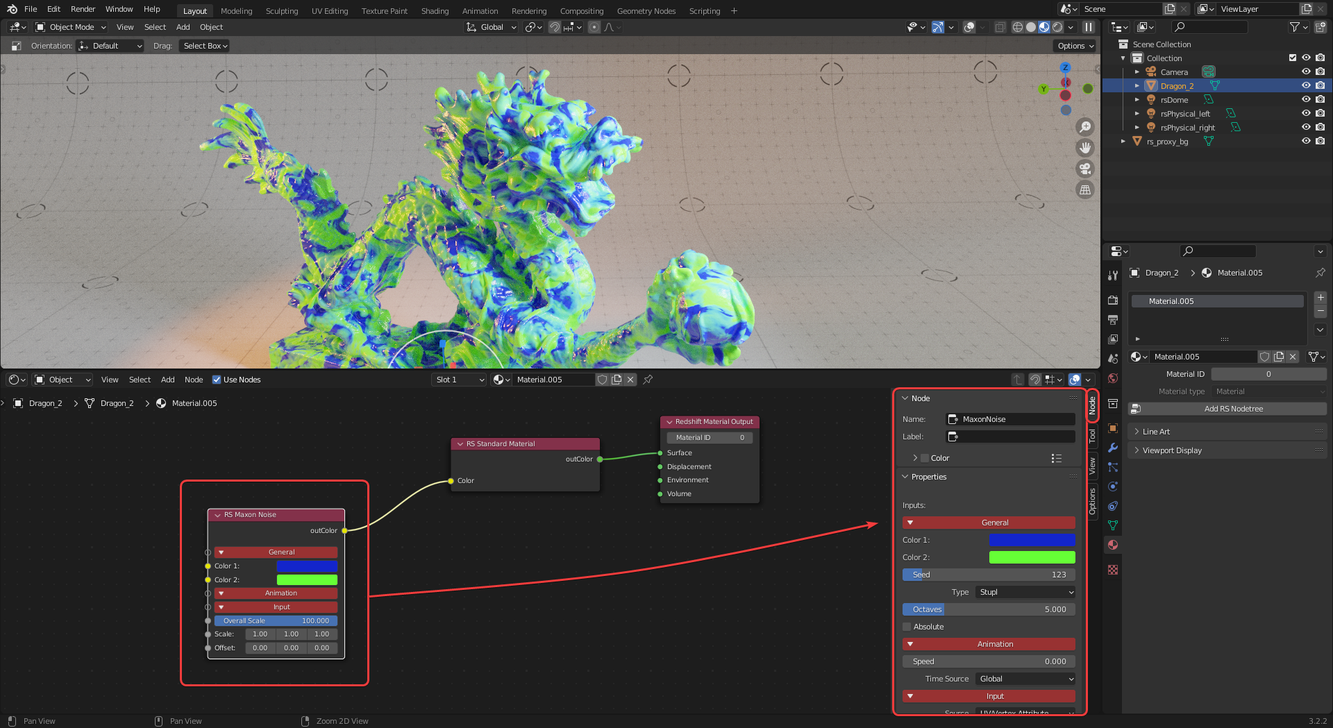This screenshot has width=1333, height=728.
Task: Click Color 2 green swatch in sidebar
Action: (1032, 557)
